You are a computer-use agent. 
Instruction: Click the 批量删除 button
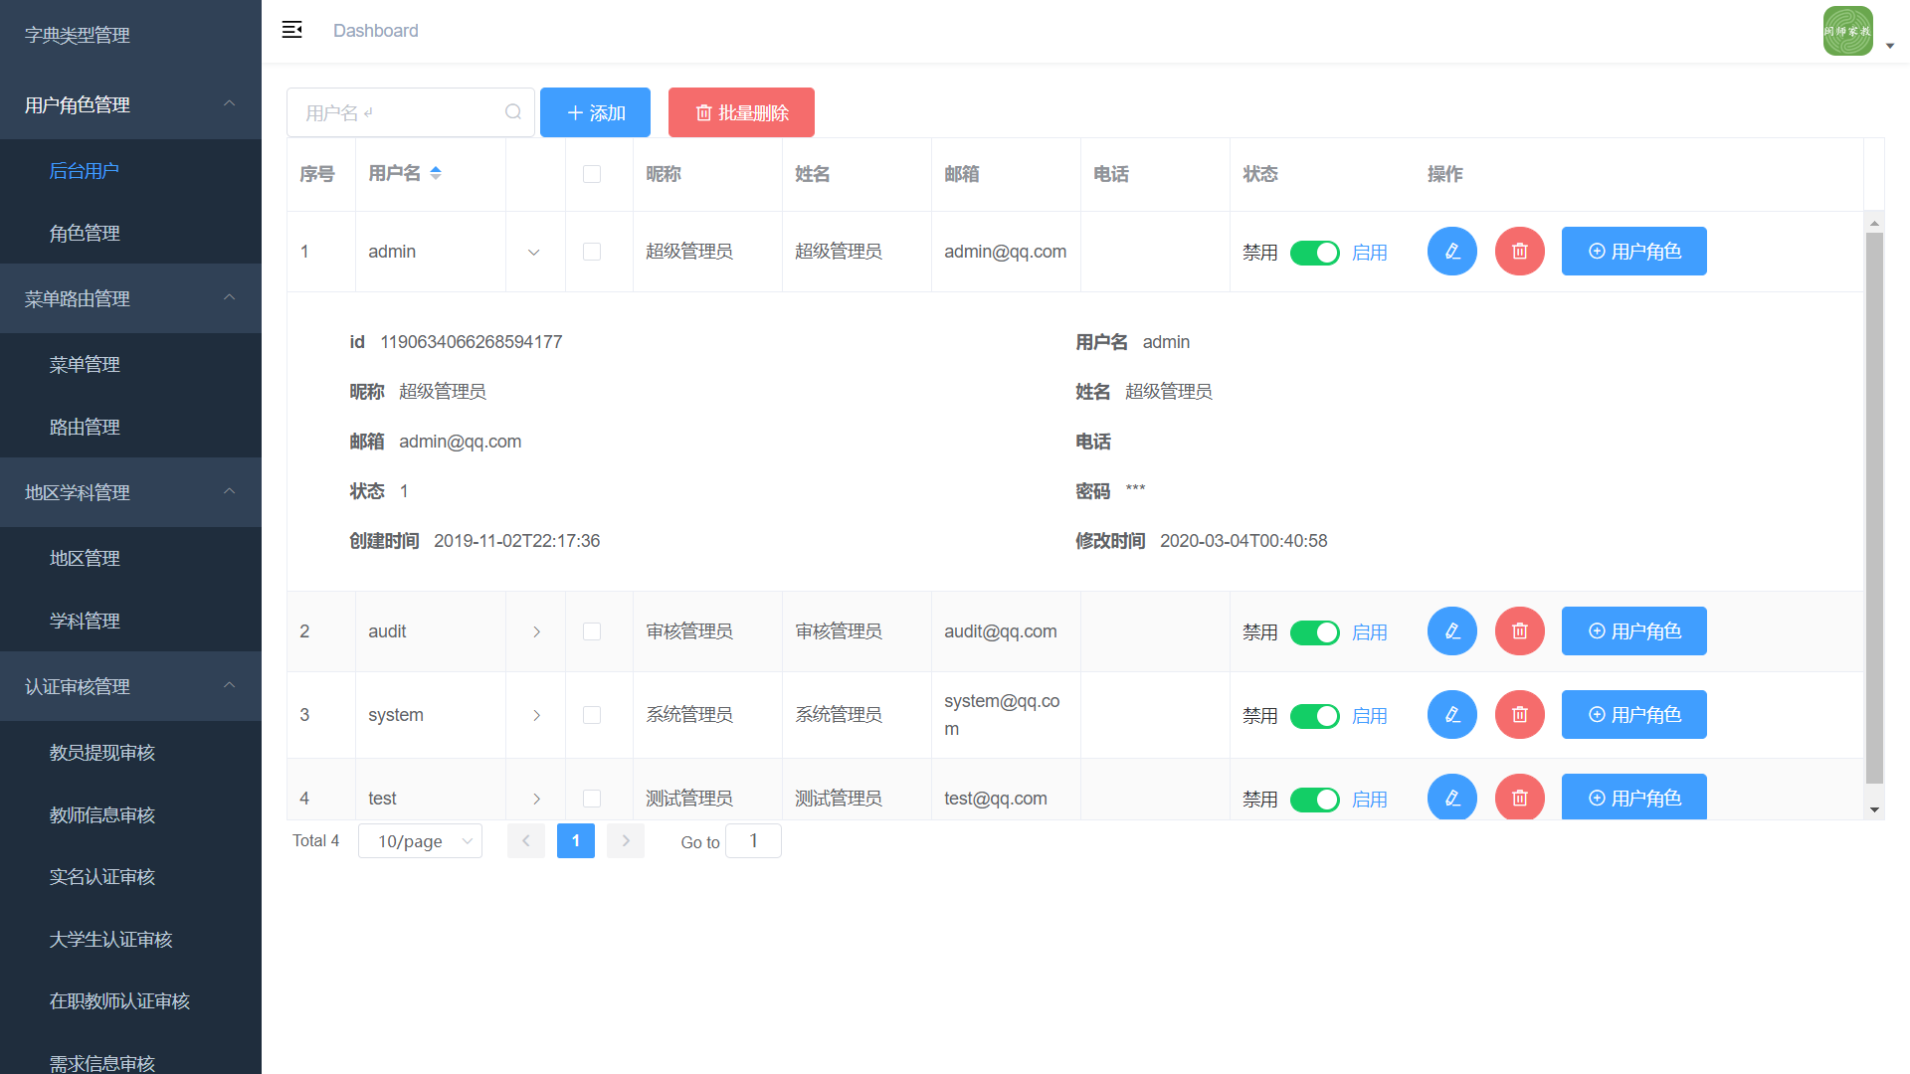(741, 112)
